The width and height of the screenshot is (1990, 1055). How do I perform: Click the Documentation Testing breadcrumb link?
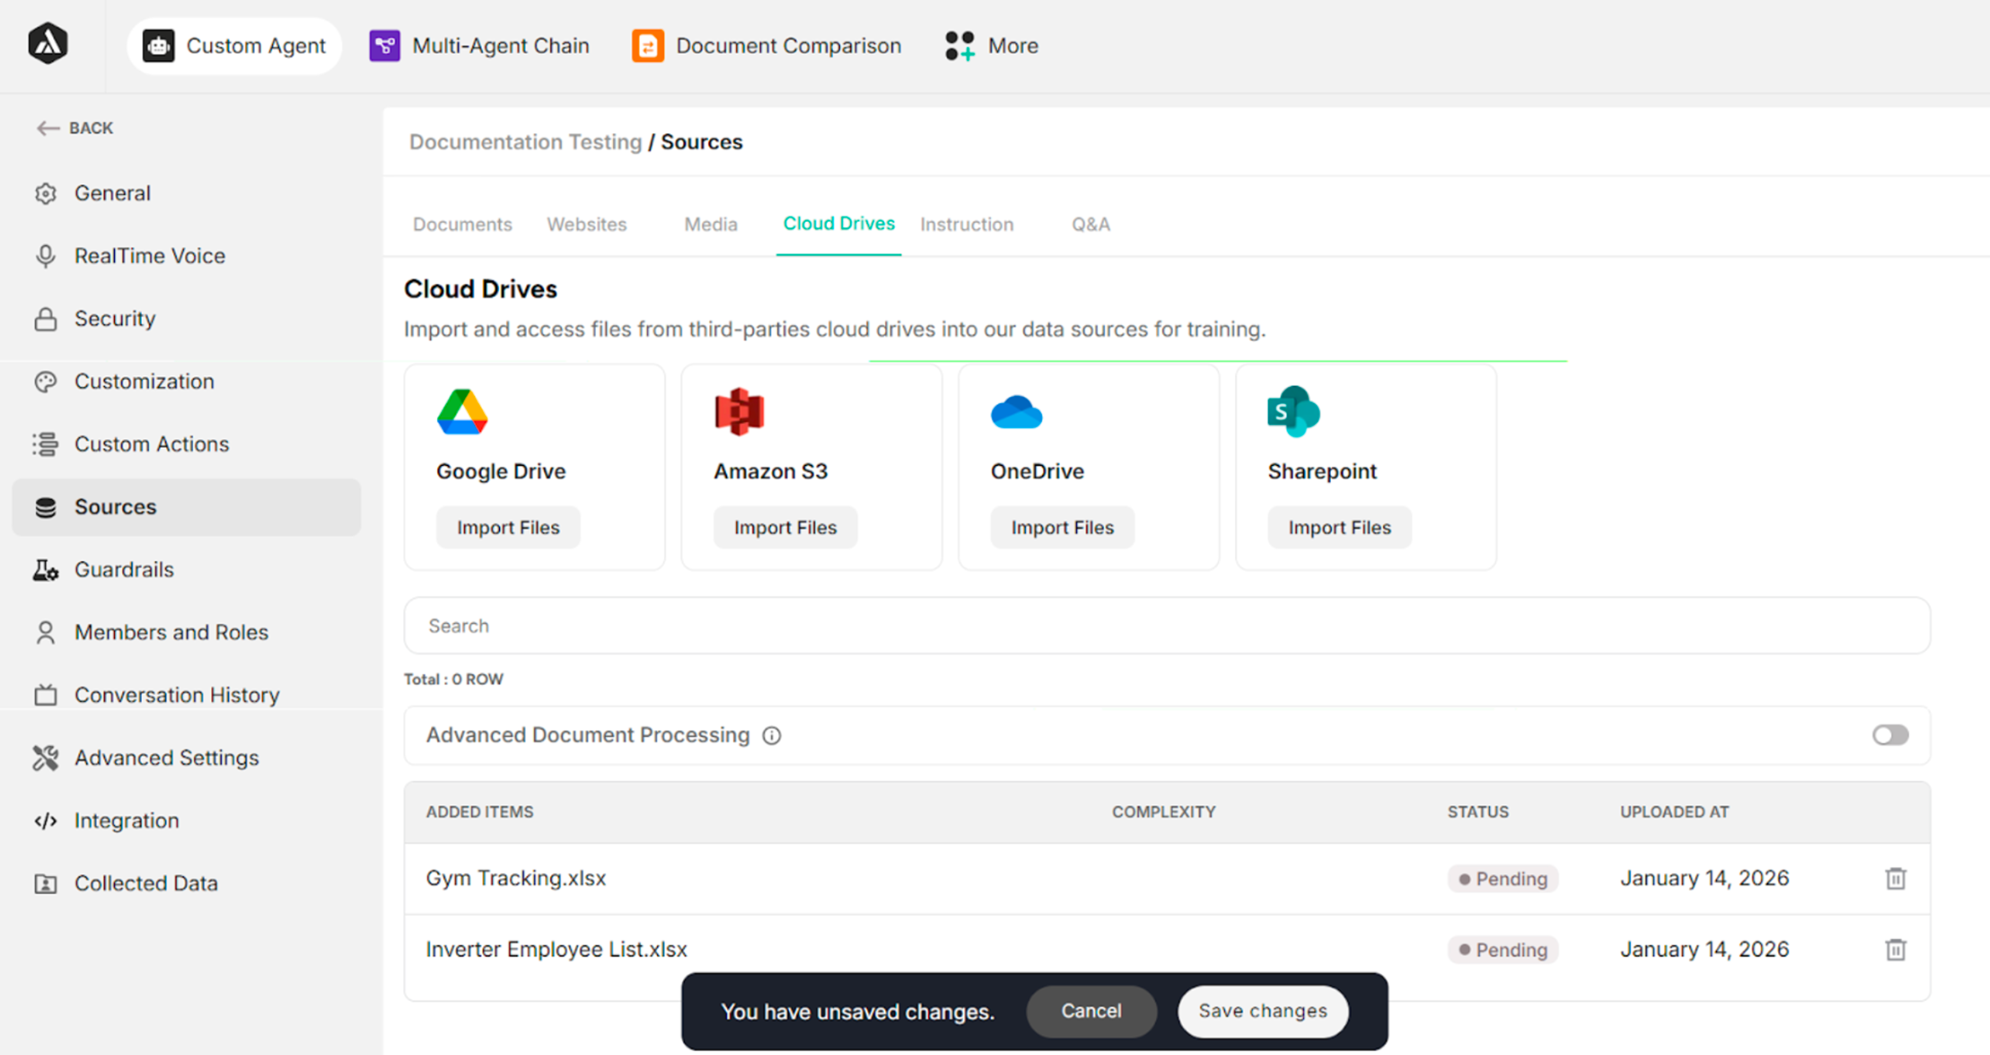click(x=525, y=142)
